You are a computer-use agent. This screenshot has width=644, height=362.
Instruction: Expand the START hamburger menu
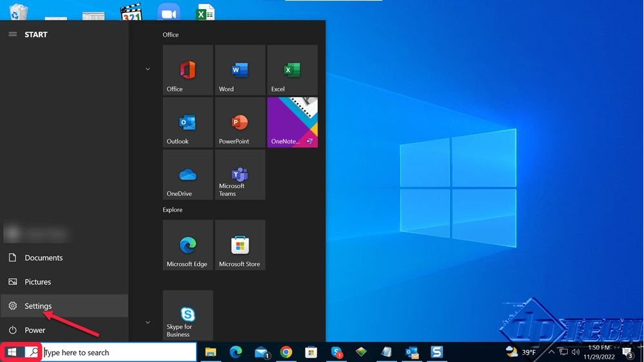[x=13, y=35]
